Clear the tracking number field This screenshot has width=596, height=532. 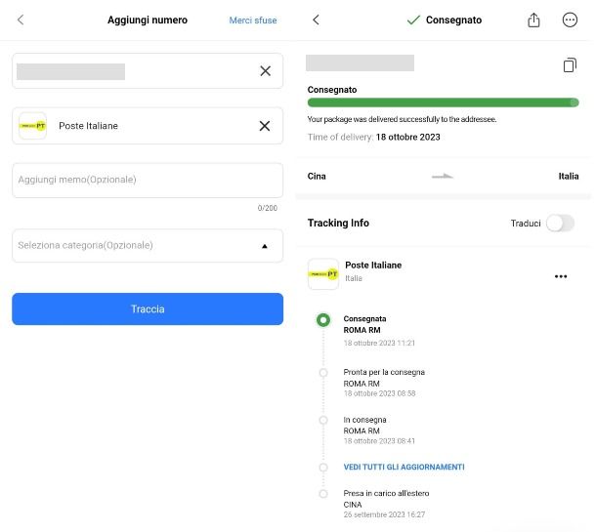266,71
